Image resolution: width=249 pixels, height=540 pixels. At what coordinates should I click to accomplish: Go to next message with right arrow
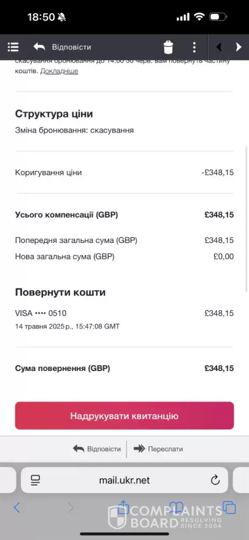click(x=238, y=47)
